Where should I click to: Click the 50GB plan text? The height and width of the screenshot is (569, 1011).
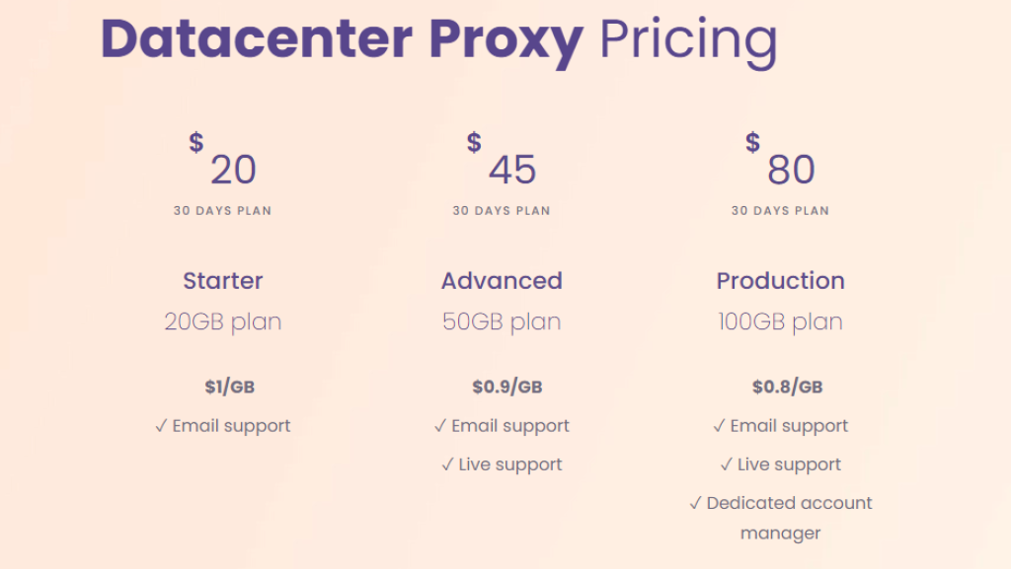point(502,322)
